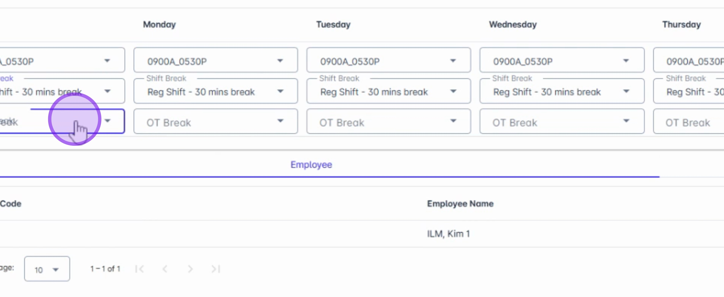The width and height of the screenshot is (724, 297).
Task: Select employee row ILM, Kim 1
Action: [x=448, y=234]
